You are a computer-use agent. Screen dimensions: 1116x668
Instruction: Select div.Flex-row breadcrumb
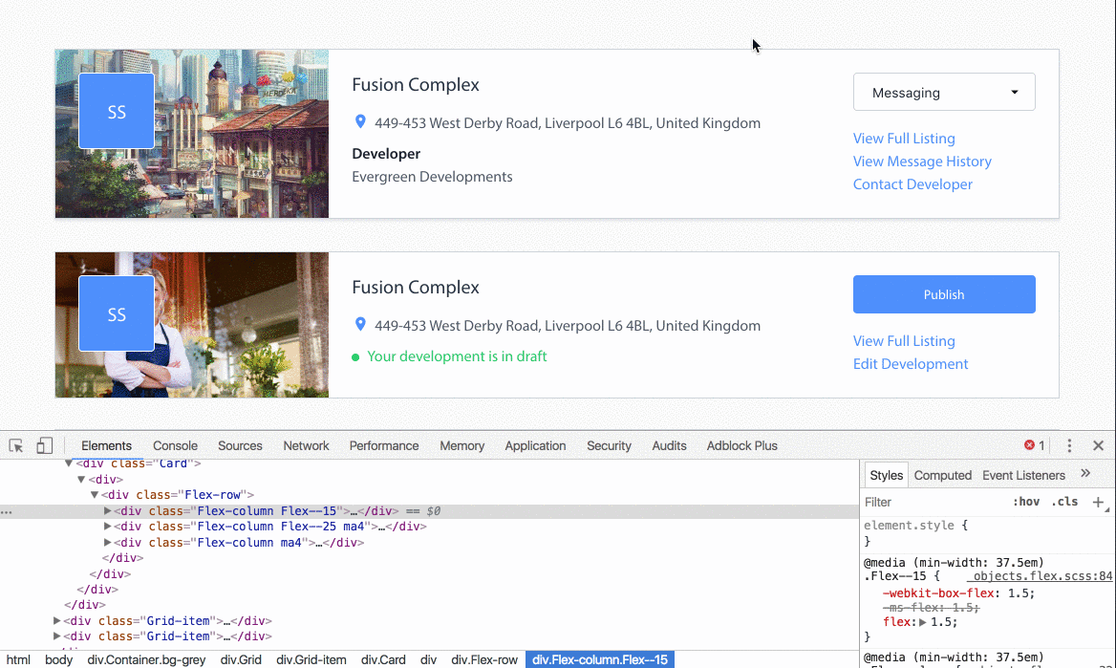click(484, 659)
